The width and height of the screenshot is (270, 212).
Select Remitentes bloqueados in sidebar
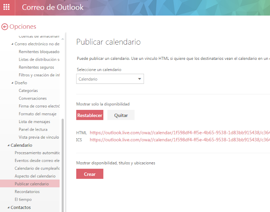39,51
